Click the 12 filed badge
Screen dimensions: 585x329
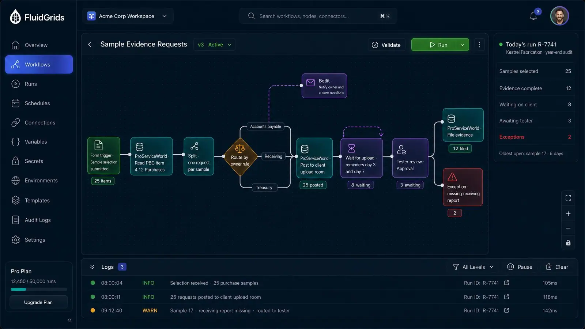pyautogui.click(x=460, y=148)
